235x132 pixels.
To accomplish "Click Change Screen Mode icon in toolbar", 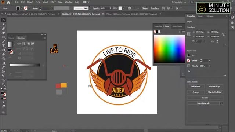I will [x=3, y=106].
